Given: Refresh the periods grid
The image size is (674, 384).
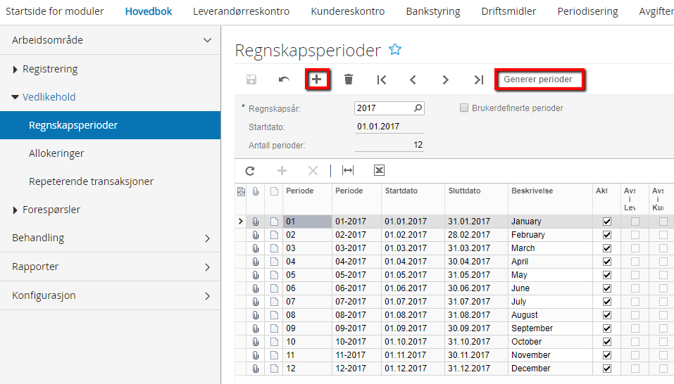Looking at the screenshot, I should (250, 171).
